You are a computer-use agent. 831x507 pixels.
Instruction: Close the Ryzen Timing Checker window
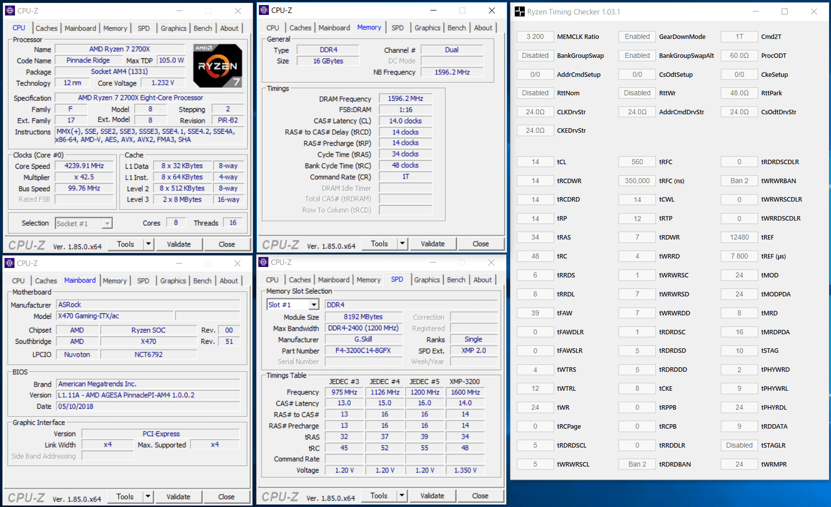point(814,12)
